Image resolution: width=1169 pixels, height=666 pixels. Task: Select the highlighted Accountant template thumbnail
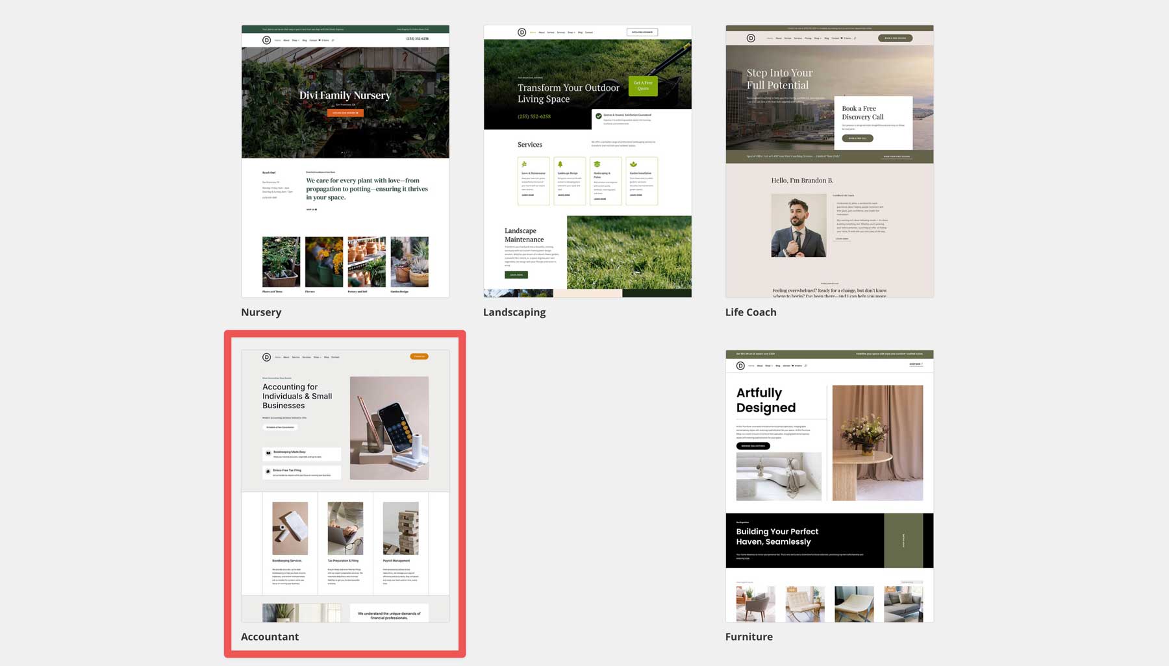344,493
